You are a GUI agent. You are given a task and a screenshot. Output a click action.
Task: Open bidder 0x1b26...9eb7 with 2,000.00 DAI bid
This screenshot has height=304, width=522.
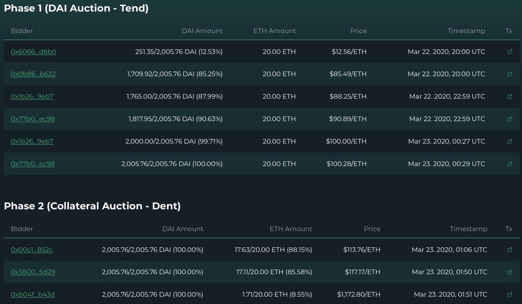point(32,141)
